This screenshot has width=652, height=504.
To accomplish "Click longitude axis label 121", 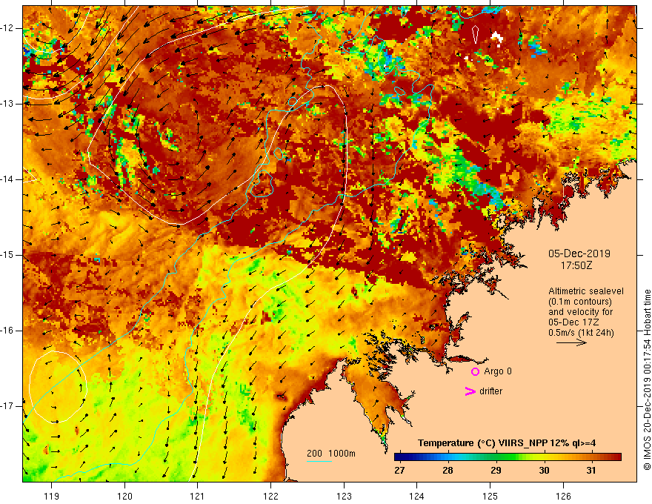I will click(x=198, y=496).
